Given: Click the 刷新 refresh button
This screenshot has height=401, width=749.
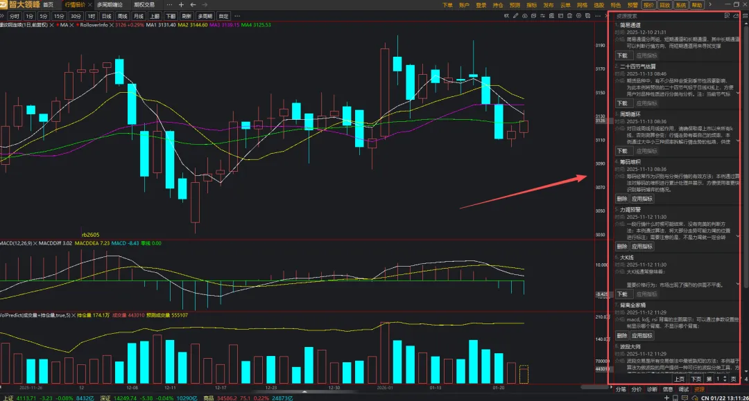Looking at the screenshot, I should 187,16.
